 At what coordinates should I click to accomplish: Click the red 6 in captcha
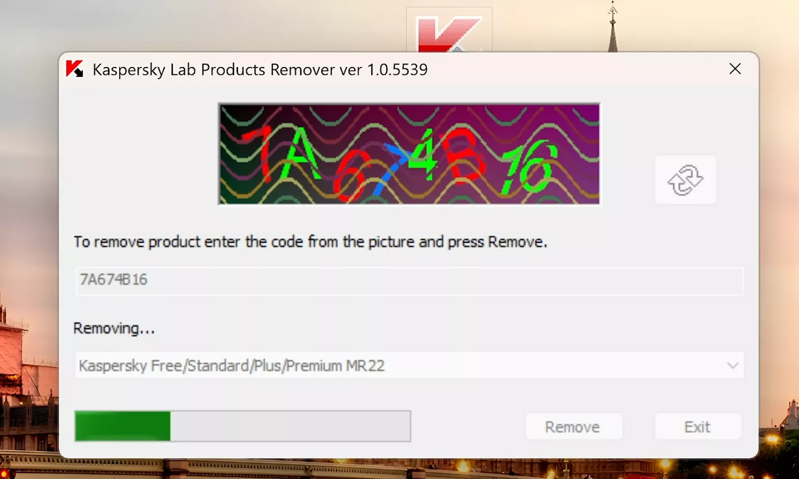350,176
